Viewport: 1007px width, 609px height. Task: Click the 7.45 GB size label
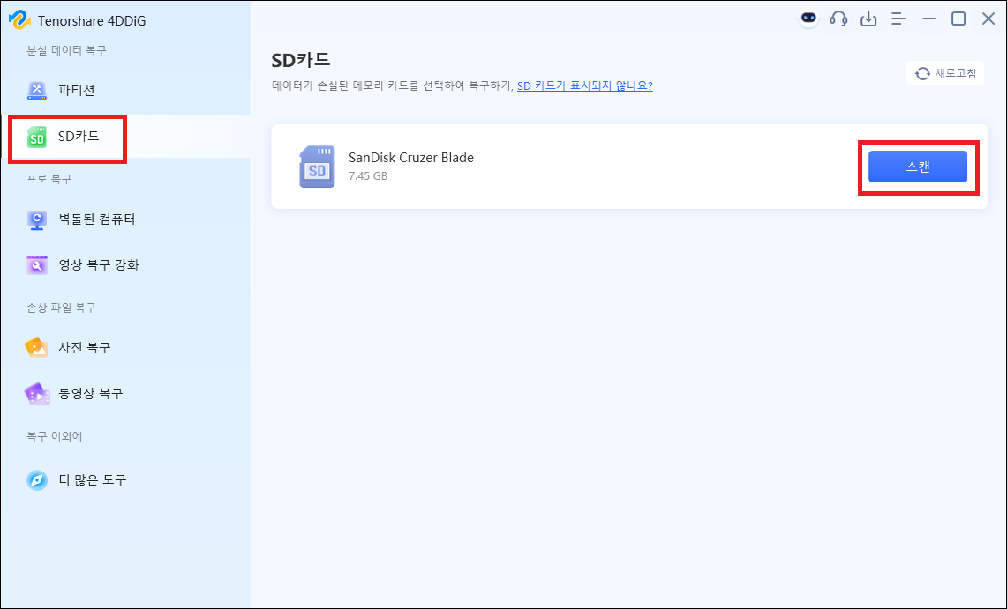click(x=368, y=175)
